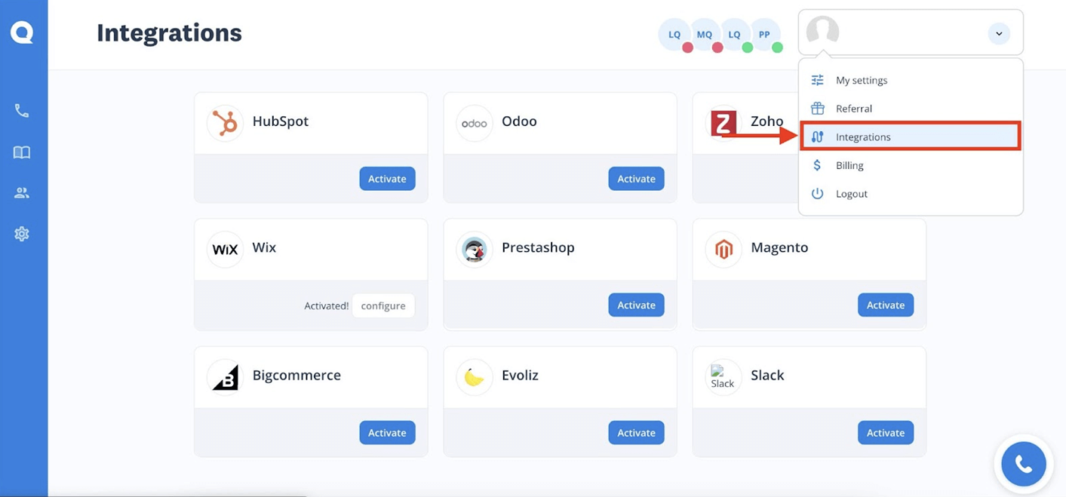The width and height of the screenshot is (1066, 497).
Task: Click the dollar icon beside Billing
Action: pos(817,165)
